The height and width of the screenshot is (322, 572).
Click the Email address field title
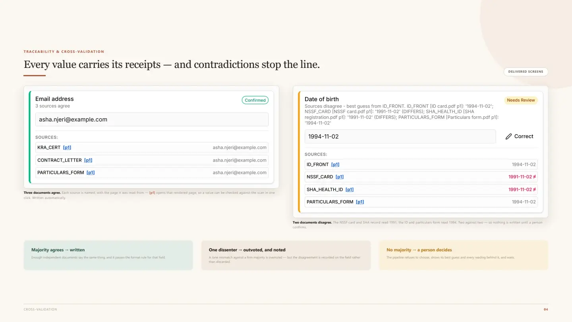(54, 99)
